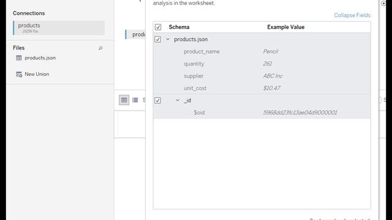Viewport: 392px width, 220px height.
Task: Collapse the products.json schema node
Action: coord(168,39)
